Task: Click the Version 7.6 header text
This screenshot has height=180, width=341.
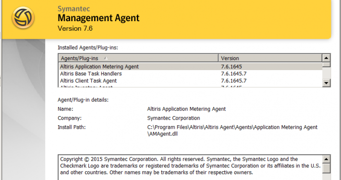Action: pyautogui.click(x=75, y=28)
